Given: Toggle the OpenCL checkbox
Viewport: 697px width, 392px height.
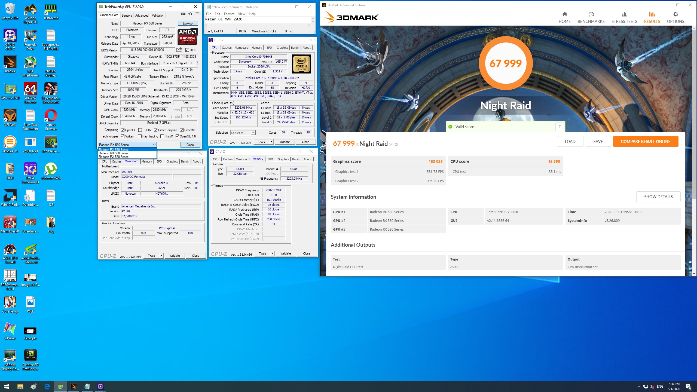Looking at the screenshot, I should pyautogui.click(x=123, y=130).
